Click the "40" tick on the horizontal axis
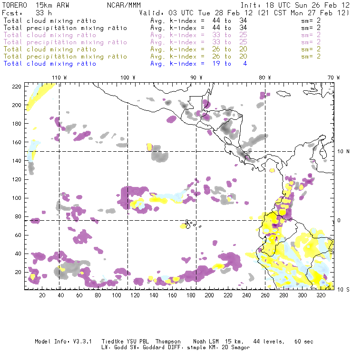 point(61,295)
